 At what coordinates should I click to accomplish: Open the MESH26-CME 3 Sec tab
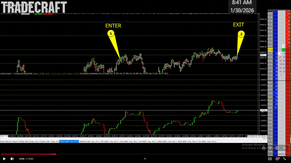[x=88, y=141]
